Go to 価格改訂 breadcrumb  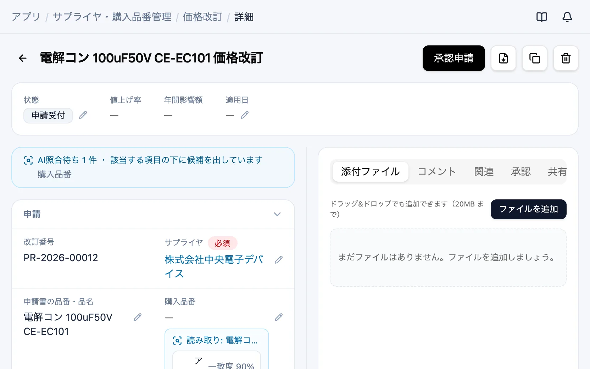[202, 17]
